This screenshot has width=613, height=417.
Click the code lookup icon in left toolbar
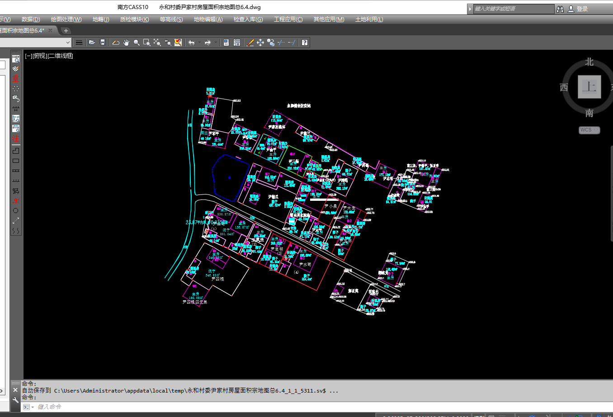pyautogui.click(x=16, y=59)
